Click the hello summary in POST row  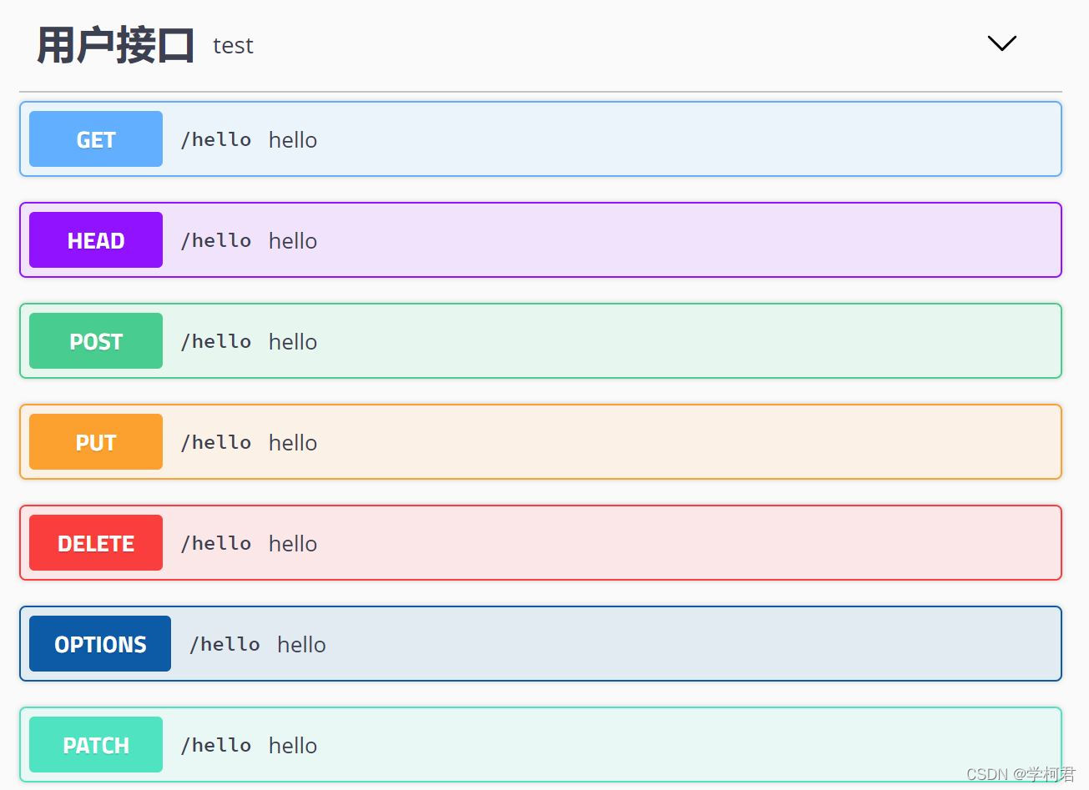click(x=293, y=342)
